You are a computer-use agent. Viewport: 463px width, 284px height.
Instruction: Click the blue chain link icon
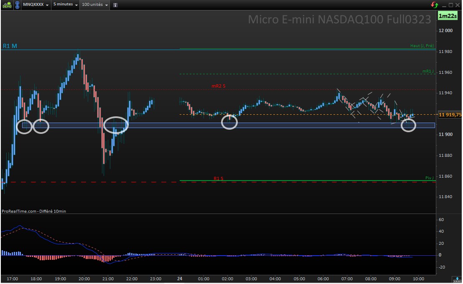(17, 5)
